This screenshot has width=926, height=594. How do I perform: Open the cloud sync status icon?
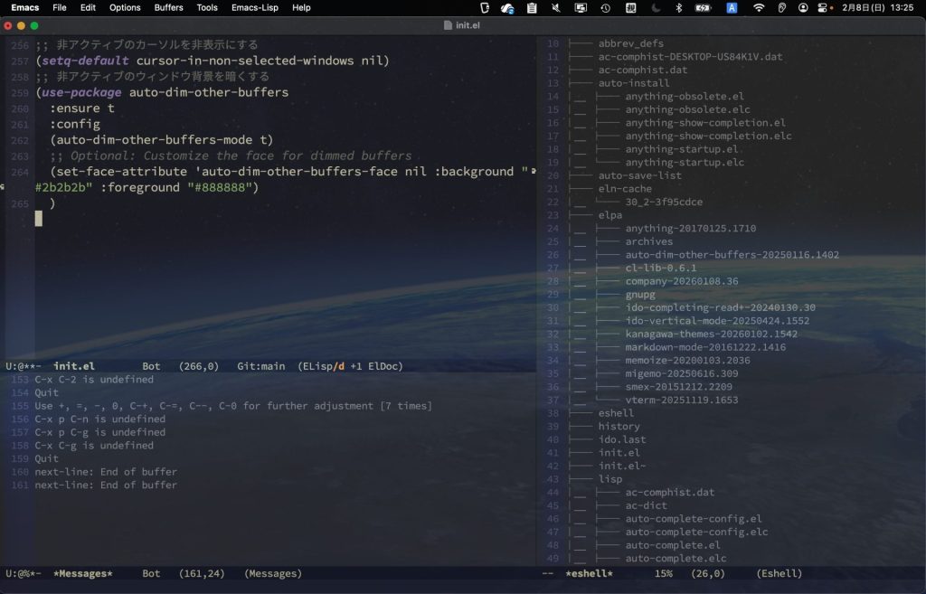click(508, 7)
